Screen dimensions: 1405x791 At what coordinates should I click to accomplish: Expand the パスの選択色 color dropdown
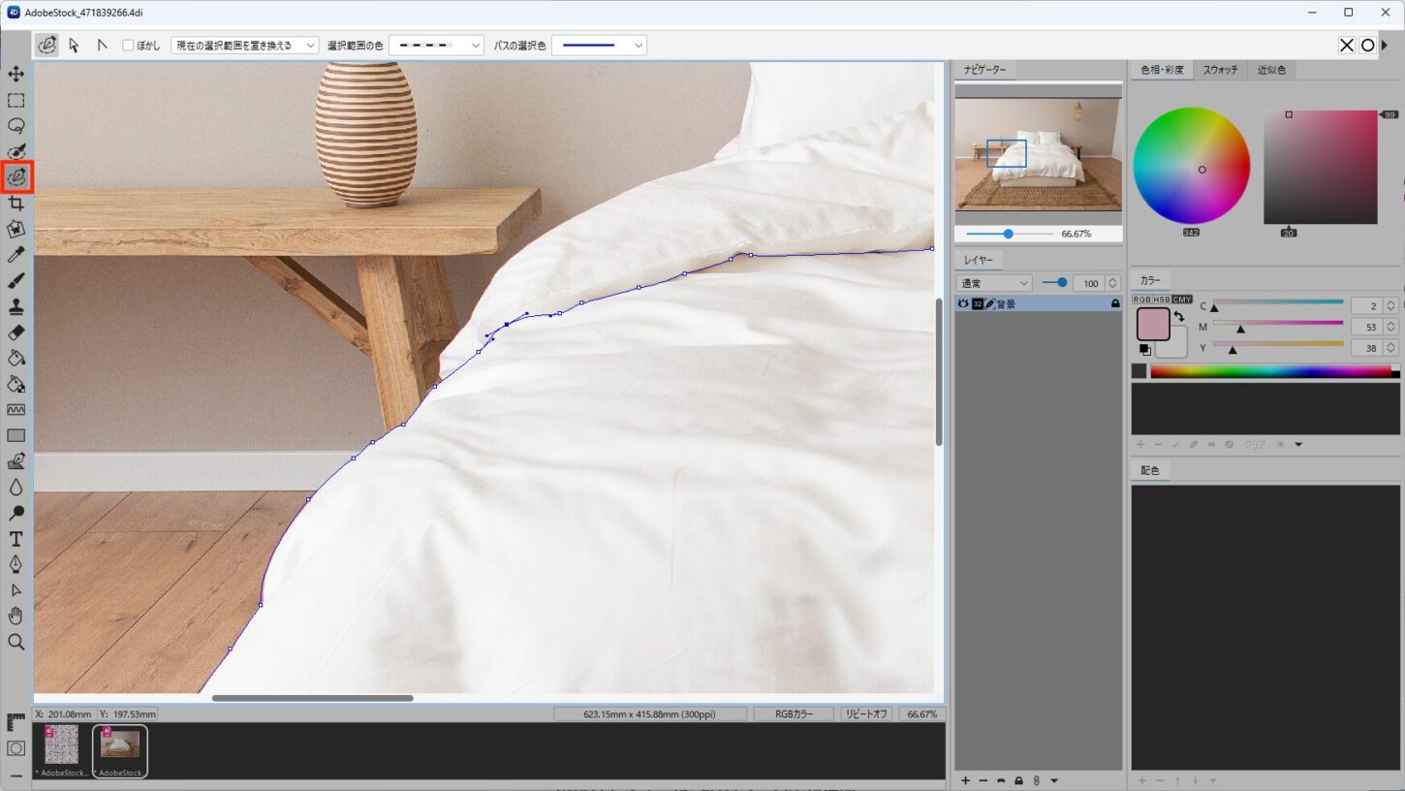(599, 46)
